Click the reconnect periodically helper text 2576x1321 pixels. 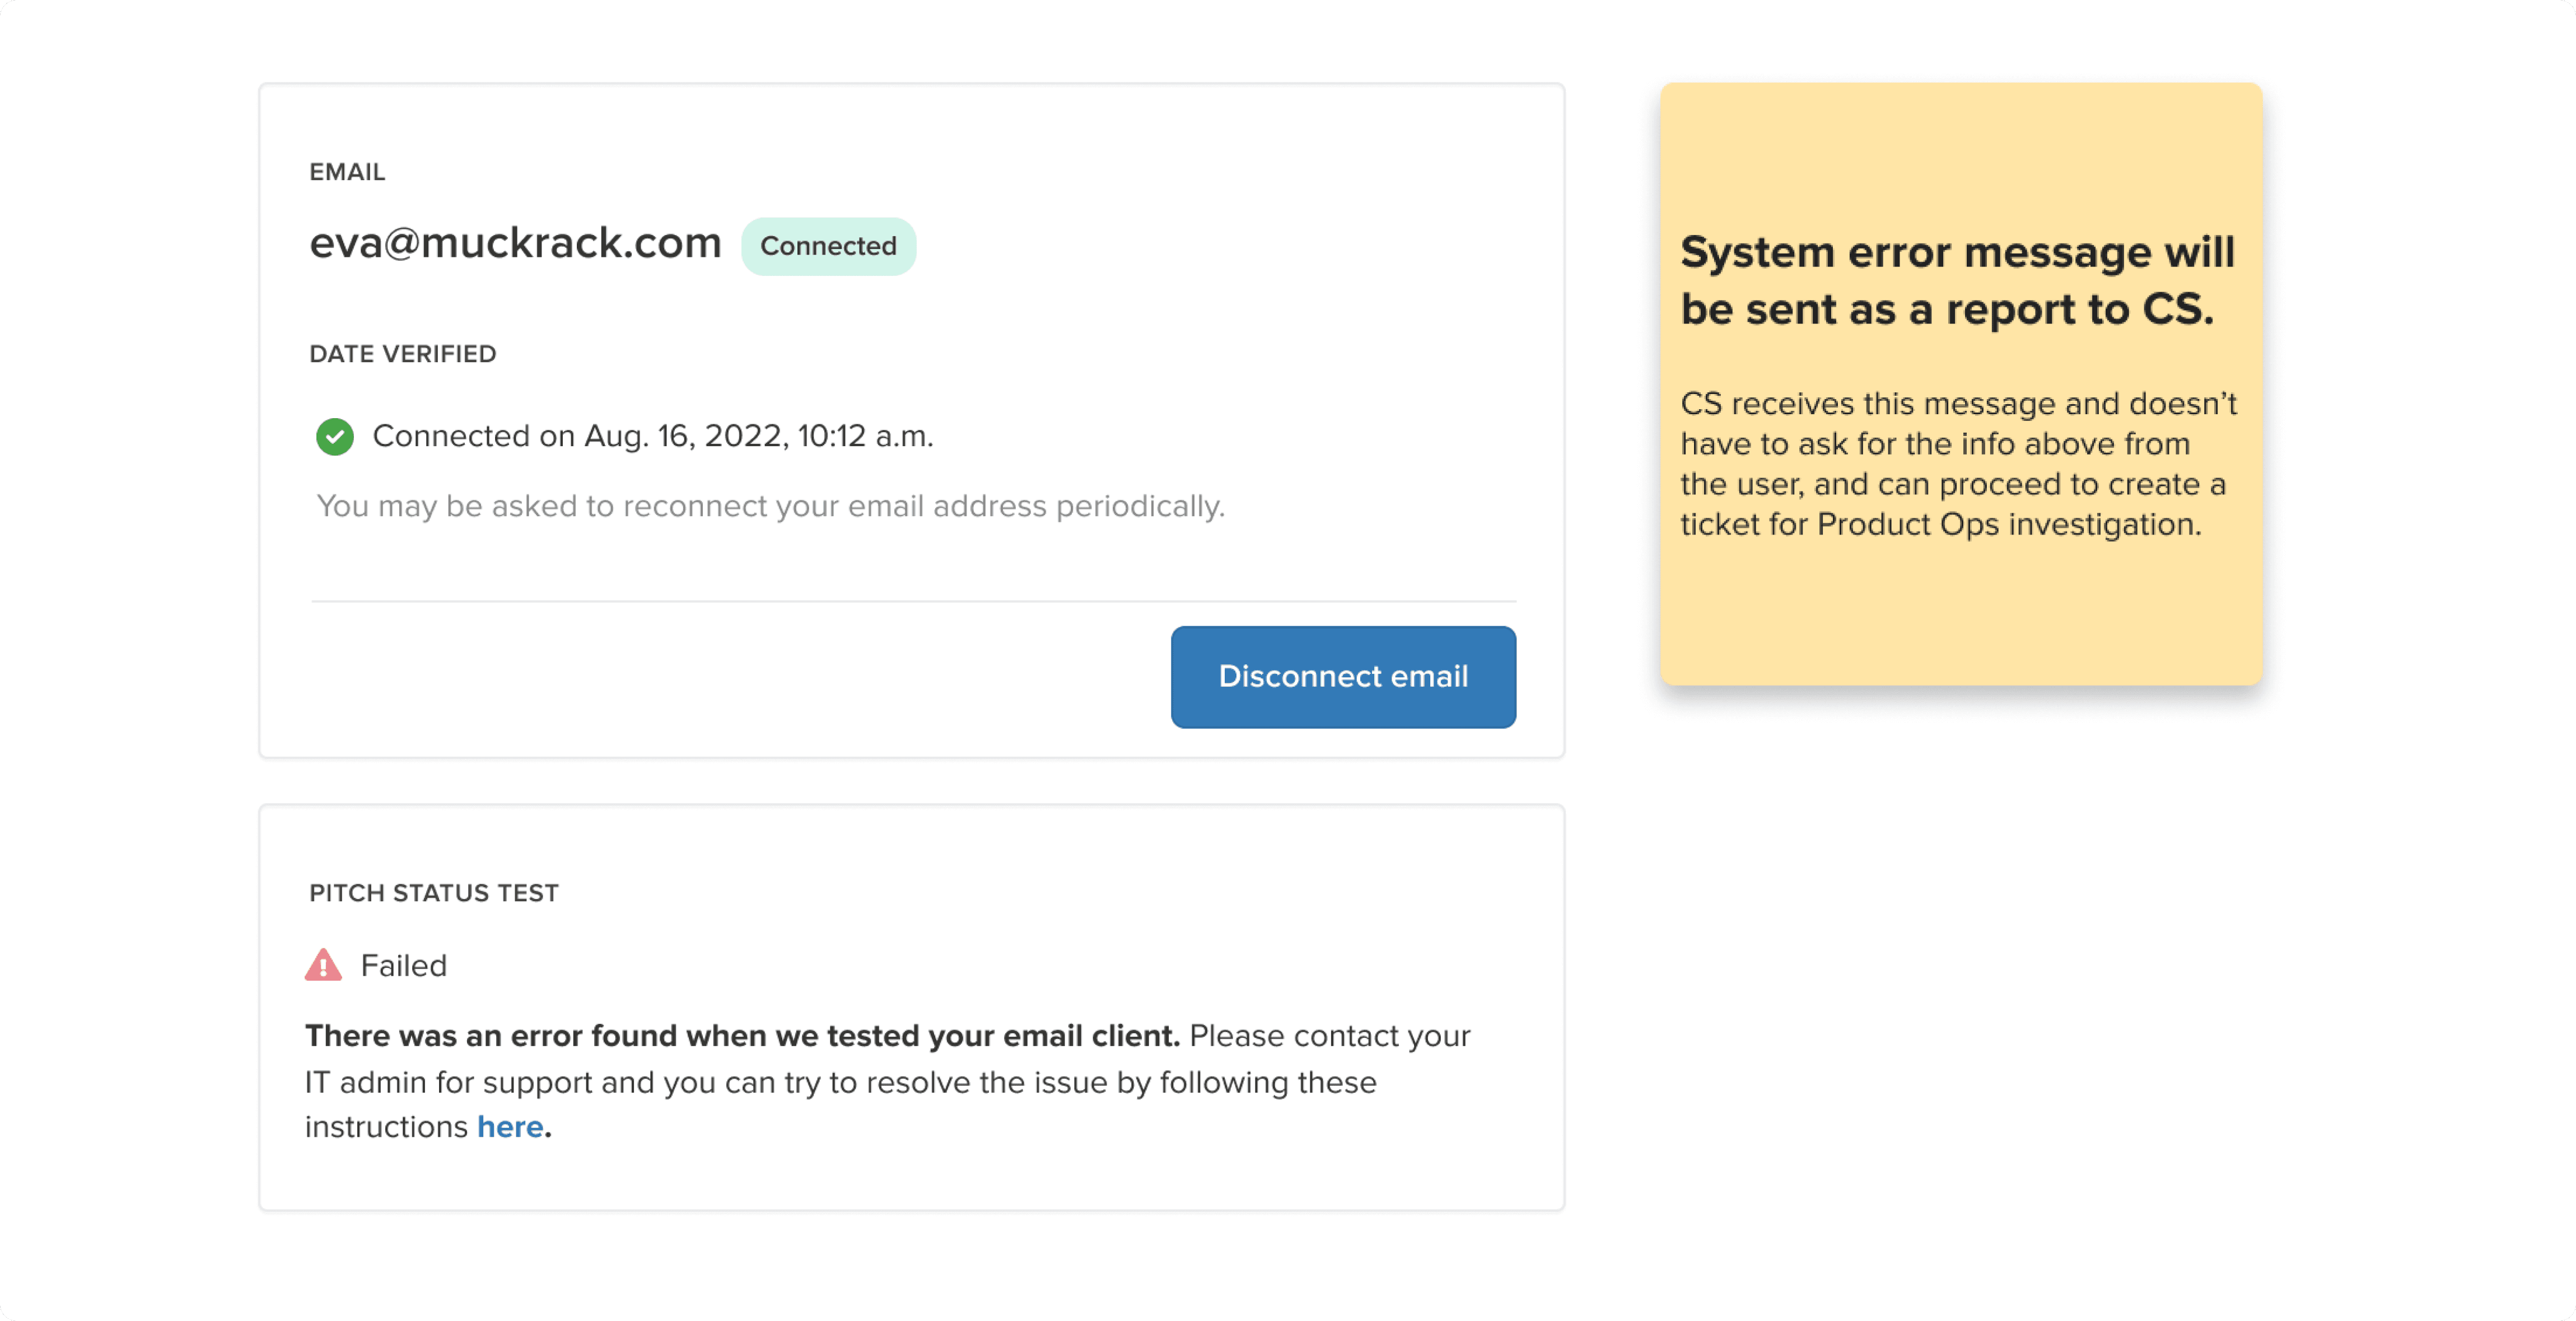click(770, 505)
